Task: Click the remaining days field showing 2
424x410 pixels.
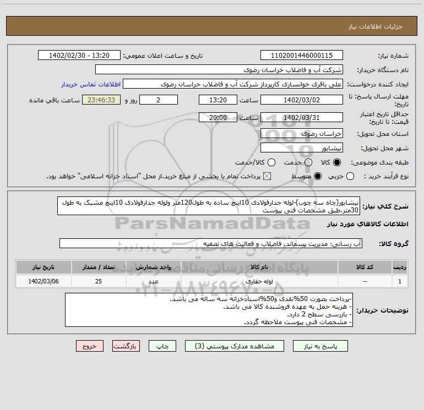Action: click(159, 100)
